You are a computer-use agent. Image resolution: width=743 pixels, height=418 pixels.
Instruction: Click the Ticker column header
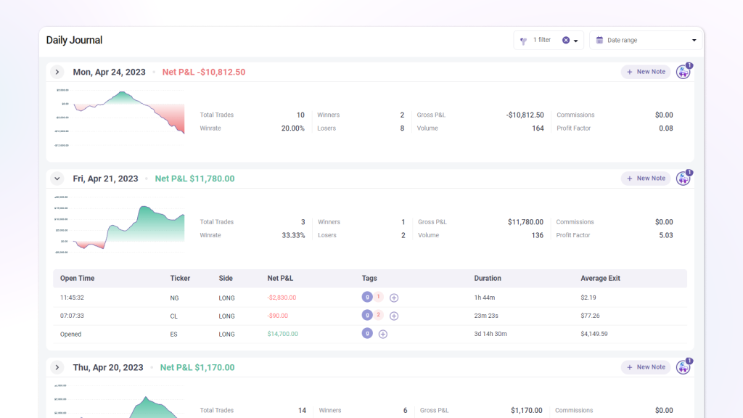tap(180, 278)
